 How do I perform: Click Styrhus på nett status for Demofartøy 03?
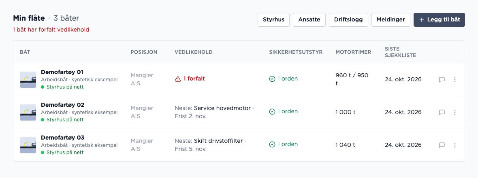click(x=62, y=153)
